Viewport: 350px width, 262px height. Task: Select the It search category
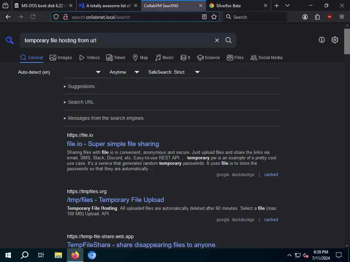coord(185,57)
